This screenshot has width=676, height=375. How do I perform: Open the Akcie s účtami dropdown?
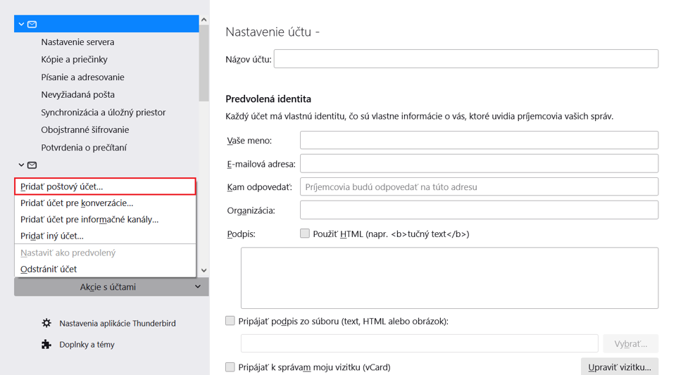[111, 287]
